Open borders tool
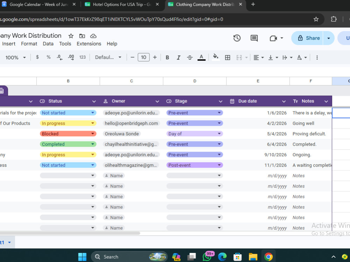 227,58
